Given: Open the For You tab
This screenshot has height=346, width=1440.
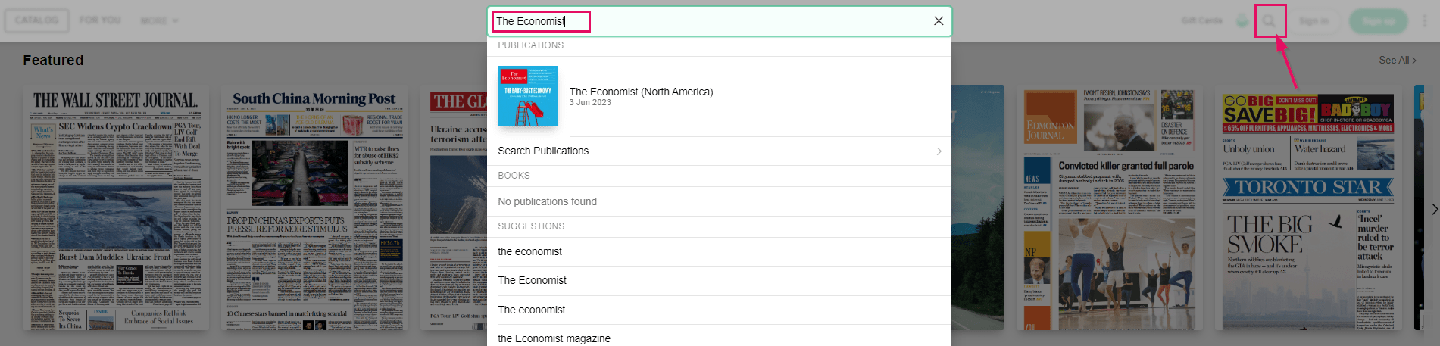Looking at the screenshot, I should click(100, 20).
